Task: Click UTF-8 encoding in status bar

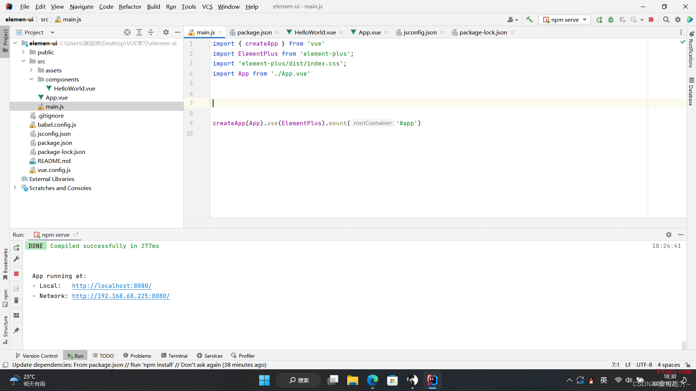Action: click(x=644, y=365)
